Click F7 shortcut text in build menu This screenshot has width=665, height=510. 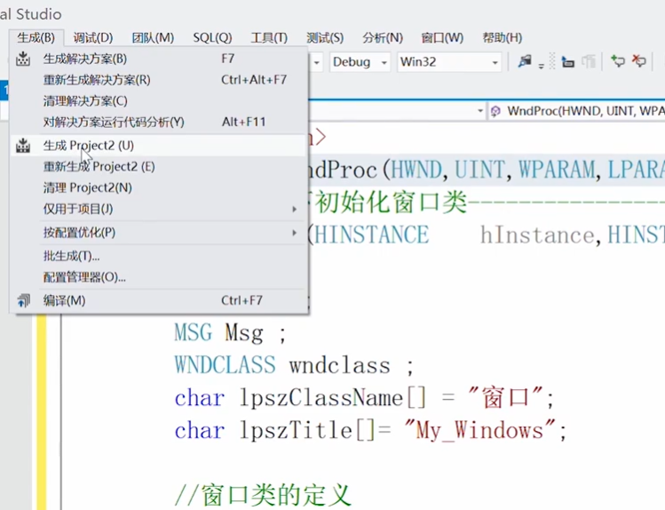[228, 59]
